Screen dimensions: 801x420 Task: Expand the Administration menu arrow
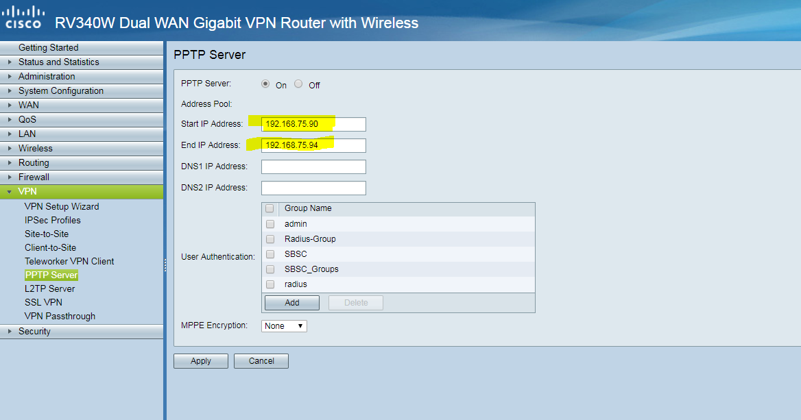pos(9,76)
